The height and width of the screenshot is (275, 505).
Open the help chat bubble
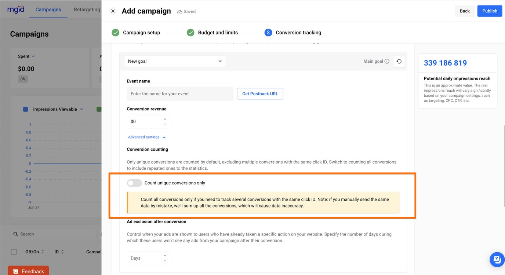tap(497, 259)
